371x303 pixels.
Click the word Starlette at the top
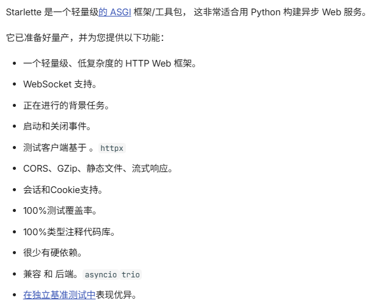pyautogui.click(x=23, y=12)
